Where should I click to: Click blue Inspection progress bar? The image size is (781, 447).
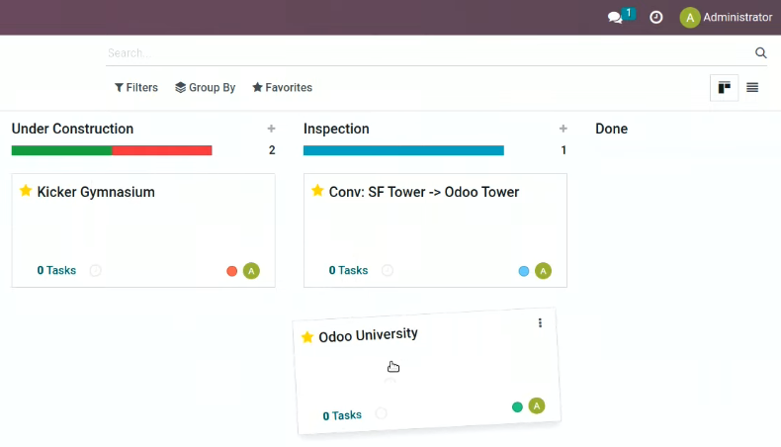click(403, 150)
